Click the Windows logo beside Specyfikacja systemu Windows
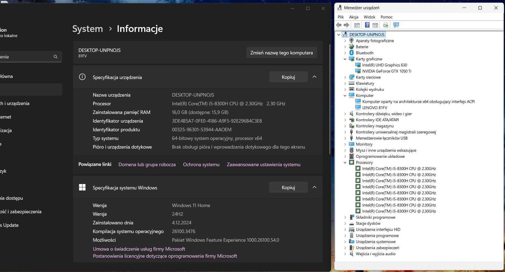Screen dimensions: 505x272 82,187
